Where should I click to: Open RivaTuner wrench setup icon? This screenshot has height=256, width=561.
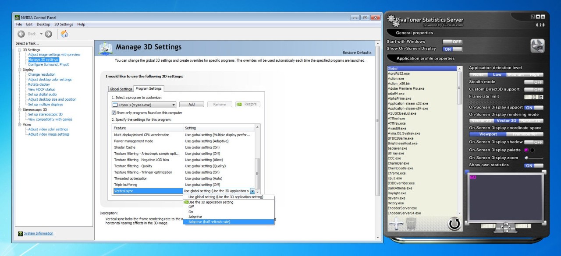point(537,46)
